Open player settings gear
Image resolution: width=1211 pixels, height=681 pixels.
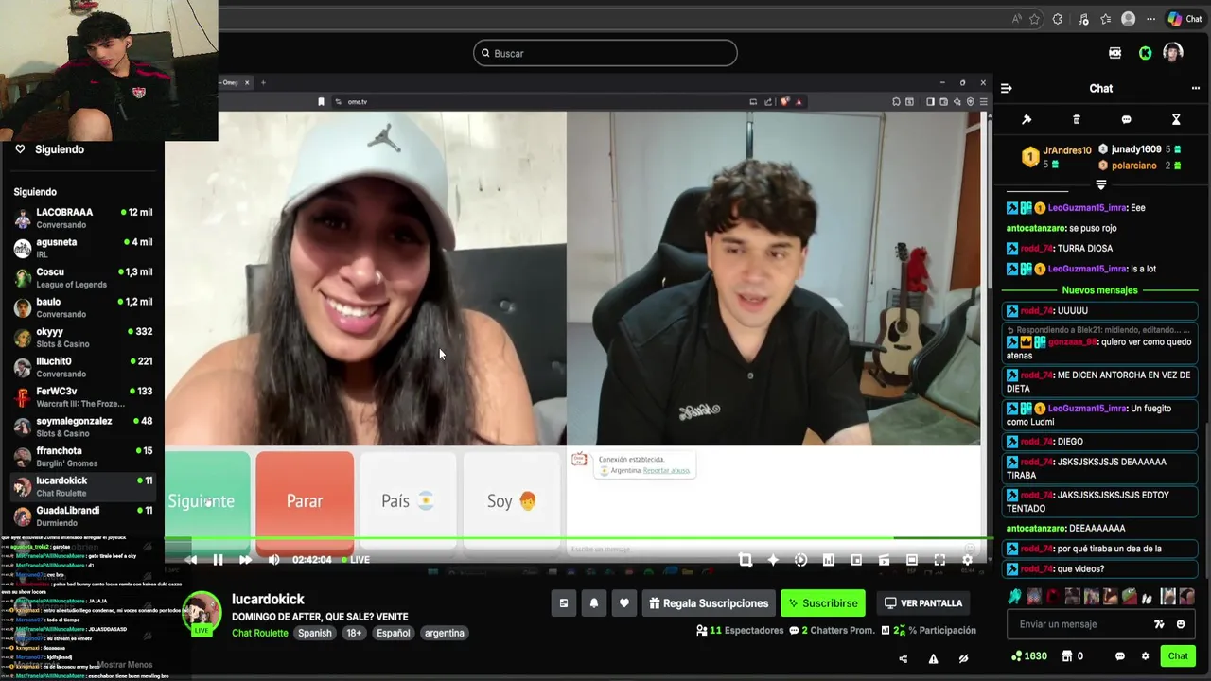[967, 560]
